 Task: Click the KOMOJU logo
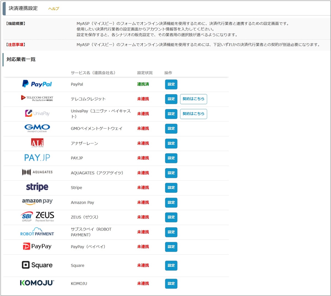tap(37, 283)
